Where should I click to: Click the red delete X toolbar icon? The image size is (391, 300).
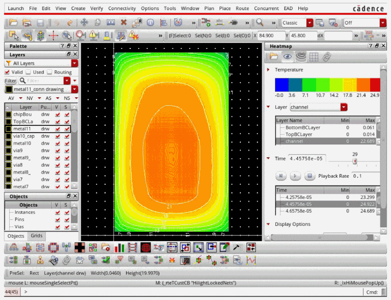[124, 23]
